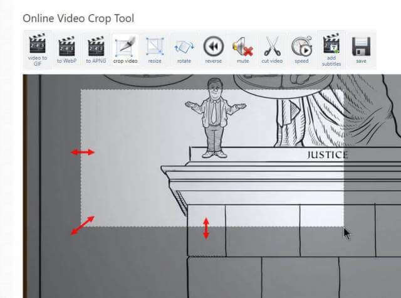Choose the to APNG converter
401x298 pixels.
[96, 50]
